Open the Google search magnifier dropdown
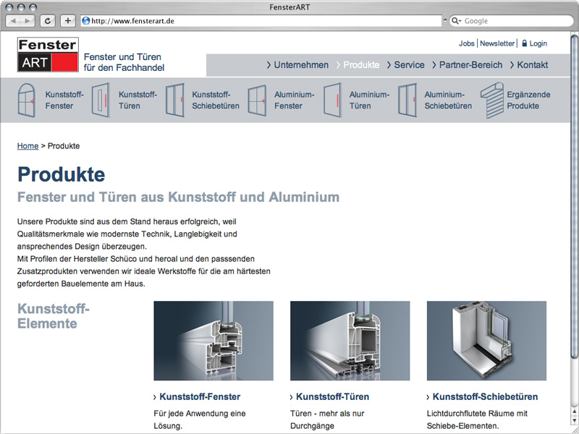The height and width of the screenshot is (434, 579). click(x=457, y=21)
